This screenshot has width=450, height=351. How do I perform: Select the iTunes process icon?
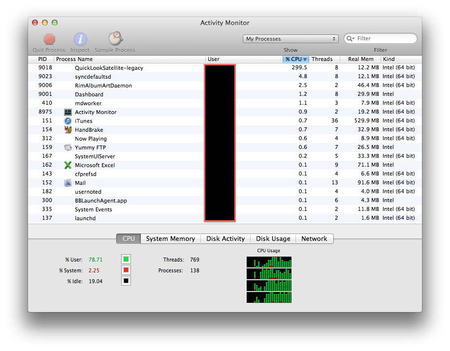point(68,121)
